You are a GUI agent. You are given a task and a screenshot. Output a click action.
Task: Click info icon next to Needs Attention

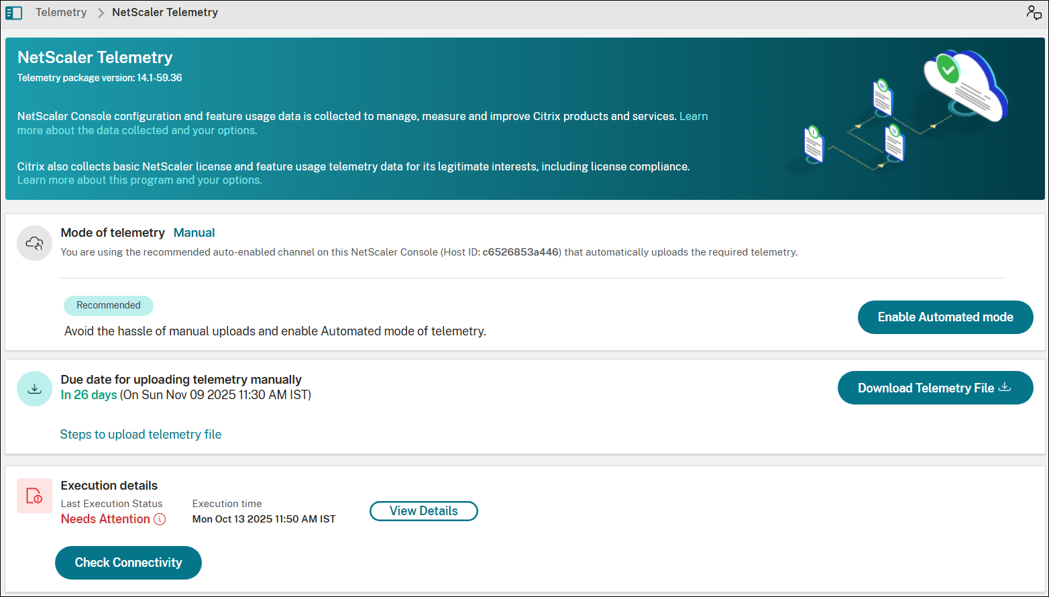click(x=160, y=519)
